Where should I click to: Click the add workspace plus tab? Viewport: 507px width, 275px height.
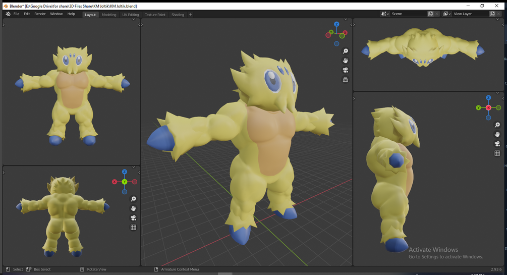click(x=191, y=15)
